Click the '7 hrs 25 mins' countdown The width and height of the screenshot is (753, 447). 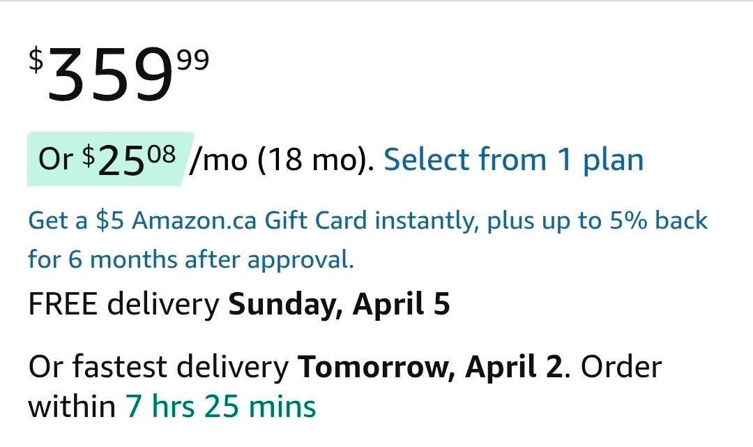point(220,405)
